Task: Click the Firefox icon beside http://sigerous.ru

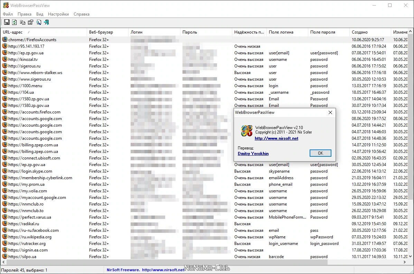Action: tap(5, 66)
